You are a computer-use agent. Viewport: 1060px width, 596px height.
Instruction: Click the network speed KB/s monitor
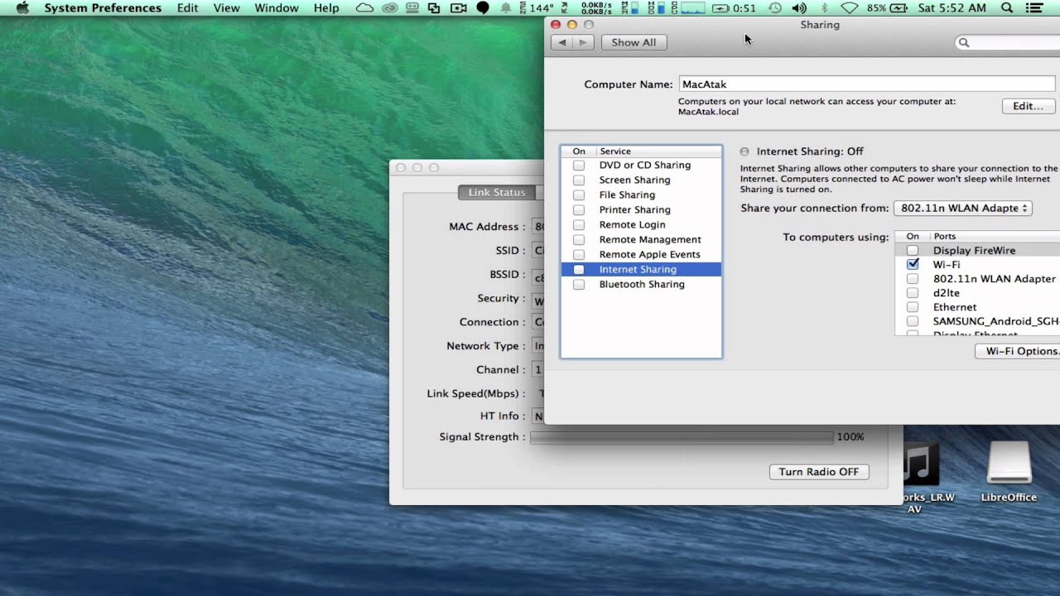(596, 7)
